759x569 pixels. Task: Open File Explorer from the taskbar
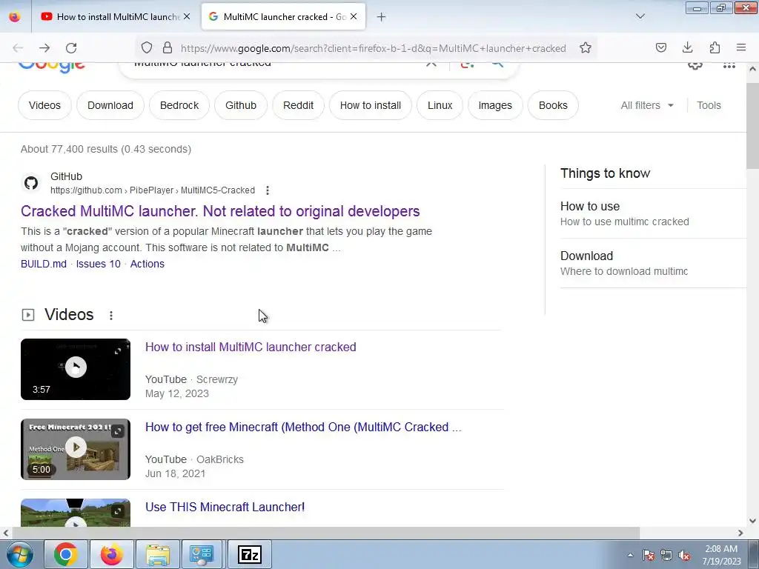click(158, 554)
